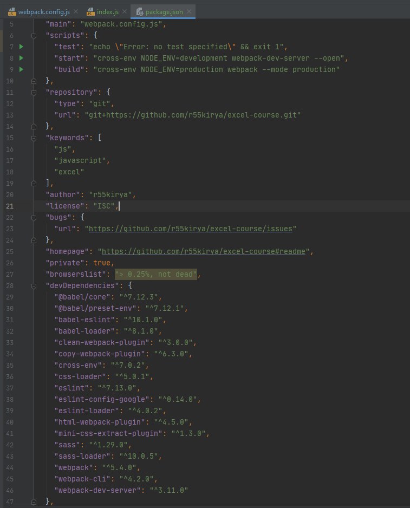Click webpack.config.js tab file icon
The image size is (410, 508).
[12, 12]
